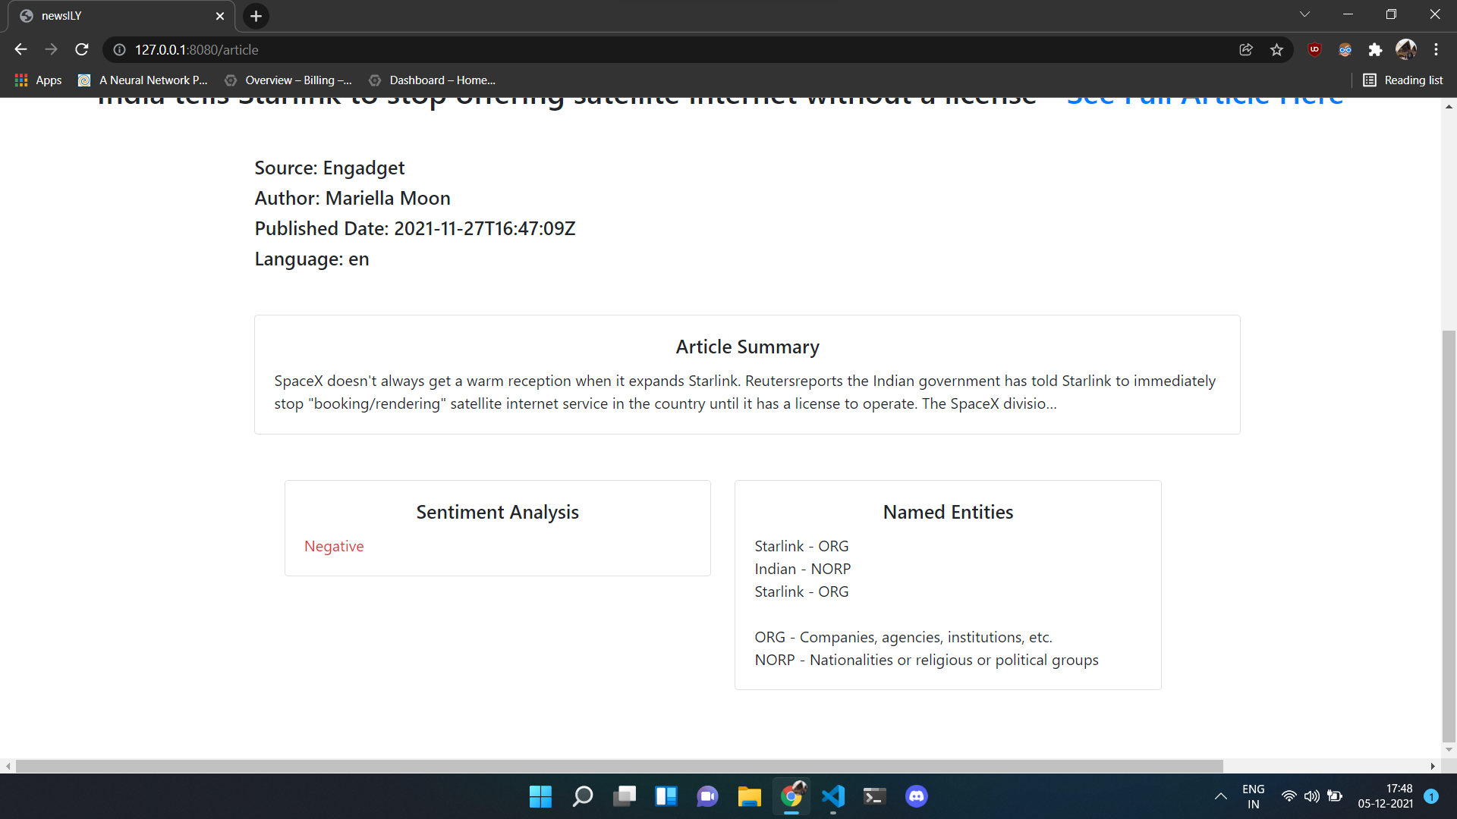Open Chrome three-dot menu
Image resolution: width=1457 pixels, height=819 pixels.
click(x=1436, y=49)
